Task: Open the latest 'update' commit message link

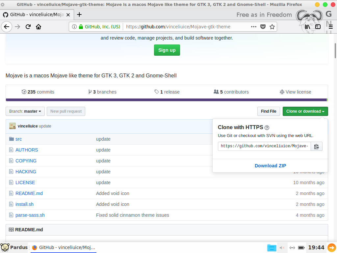Action: click(45, 126)
